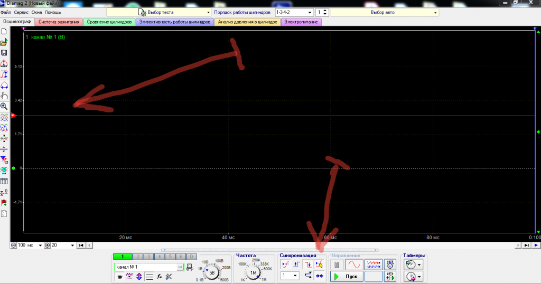Switch to Анализ давления в цилиндре tab
541x284 pixels.
[247, 22]
